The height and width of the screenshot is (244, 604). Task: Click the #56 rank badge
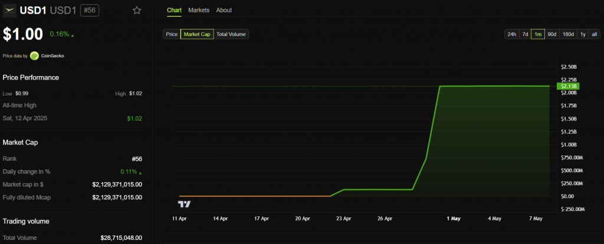[x=90, y=11]
